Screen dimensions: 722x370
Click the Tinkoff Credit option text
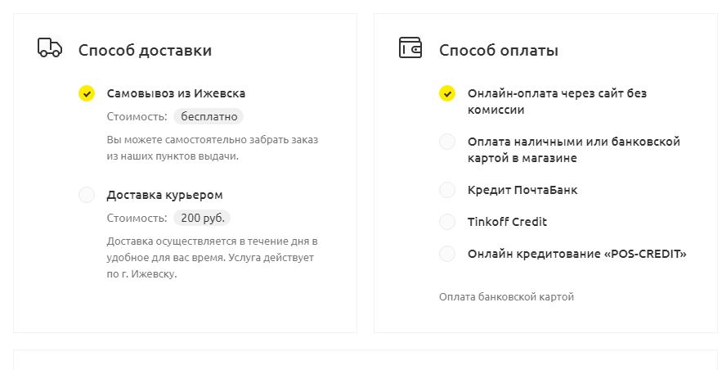pyautogui.click(x=508, y=222)
